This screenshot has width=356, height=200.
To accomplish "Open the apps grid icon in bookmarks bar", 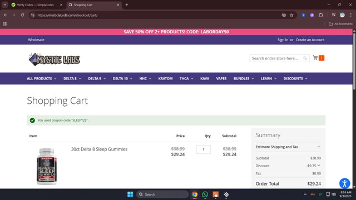I will pyautogui.click(x=5, y=24).
